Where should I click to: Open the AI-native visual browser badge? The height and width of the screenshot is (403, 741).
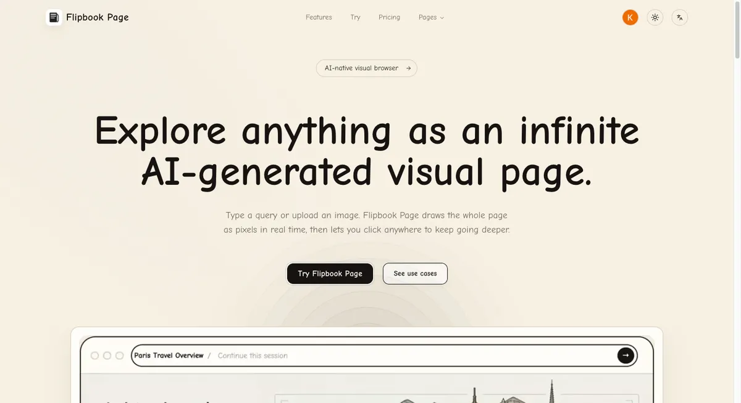point(367,68)
